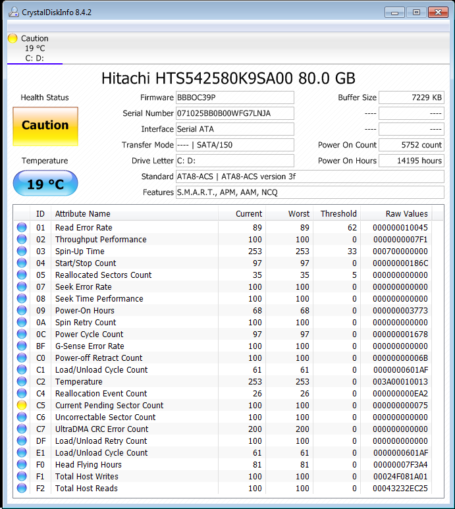455x509 pixels.
Task: Click the Current column header
Action: tap(242, 213)
